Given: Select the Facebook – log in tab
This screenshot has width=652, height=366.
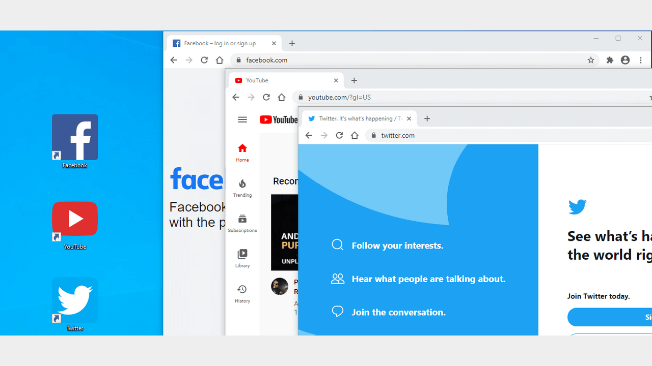Looking at the screenshot, I should (219, 43).
